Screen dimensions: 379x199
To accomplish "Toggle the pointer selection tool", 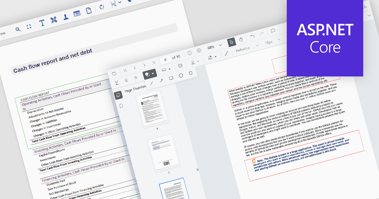I will coord(231,42).
